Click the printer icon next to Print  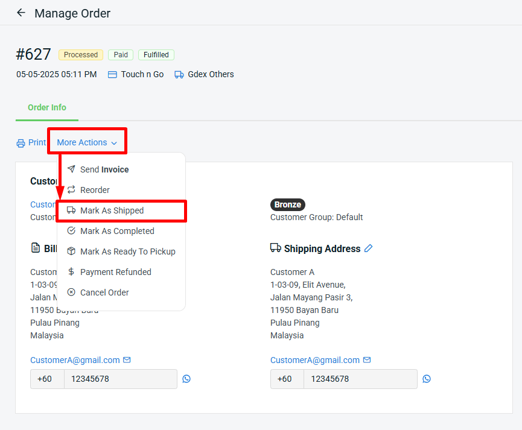(21, 143)
